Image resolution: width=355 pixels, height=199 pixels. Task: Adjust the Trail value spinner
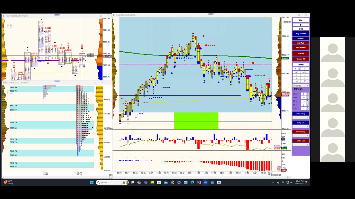click(x=308, y=108)
